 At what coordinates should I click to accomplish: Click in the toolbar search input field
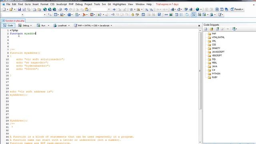click(99, 10)
